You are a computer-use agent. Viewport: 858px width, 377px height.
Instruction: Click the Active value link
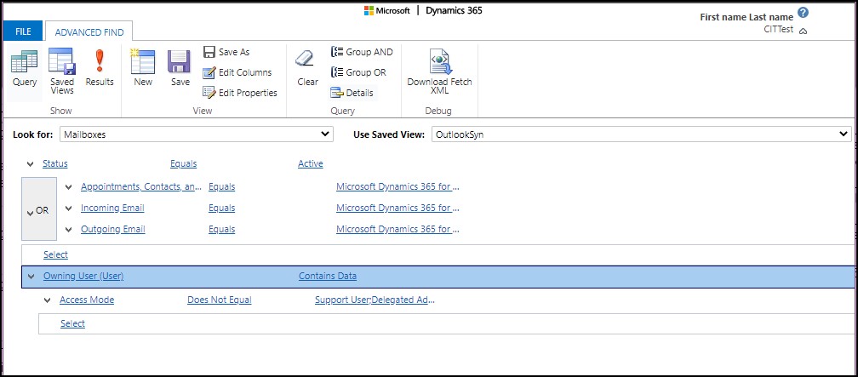pyautogui.click(x=310, y=163)
